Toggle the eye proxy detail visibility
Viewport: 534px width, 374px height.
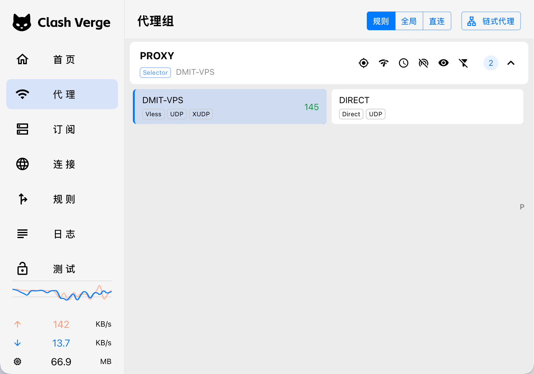point(444,63)
